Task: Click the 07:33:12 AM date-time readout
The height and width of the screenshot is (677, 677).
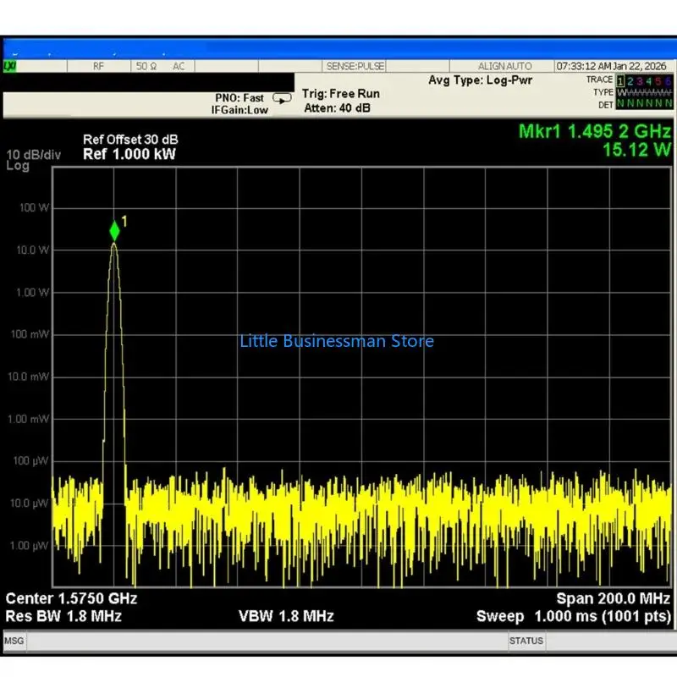Action: click(611, 66)
